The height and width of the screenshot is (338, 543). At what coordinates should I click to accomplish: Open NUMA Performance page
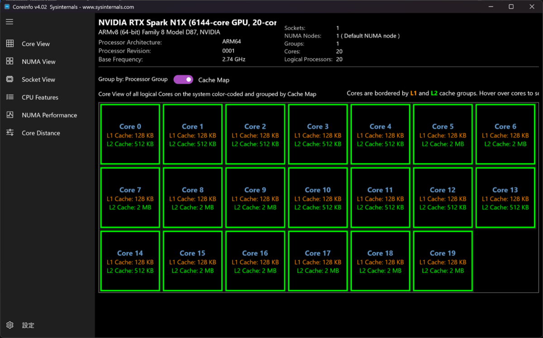click(x=48, y=115)
